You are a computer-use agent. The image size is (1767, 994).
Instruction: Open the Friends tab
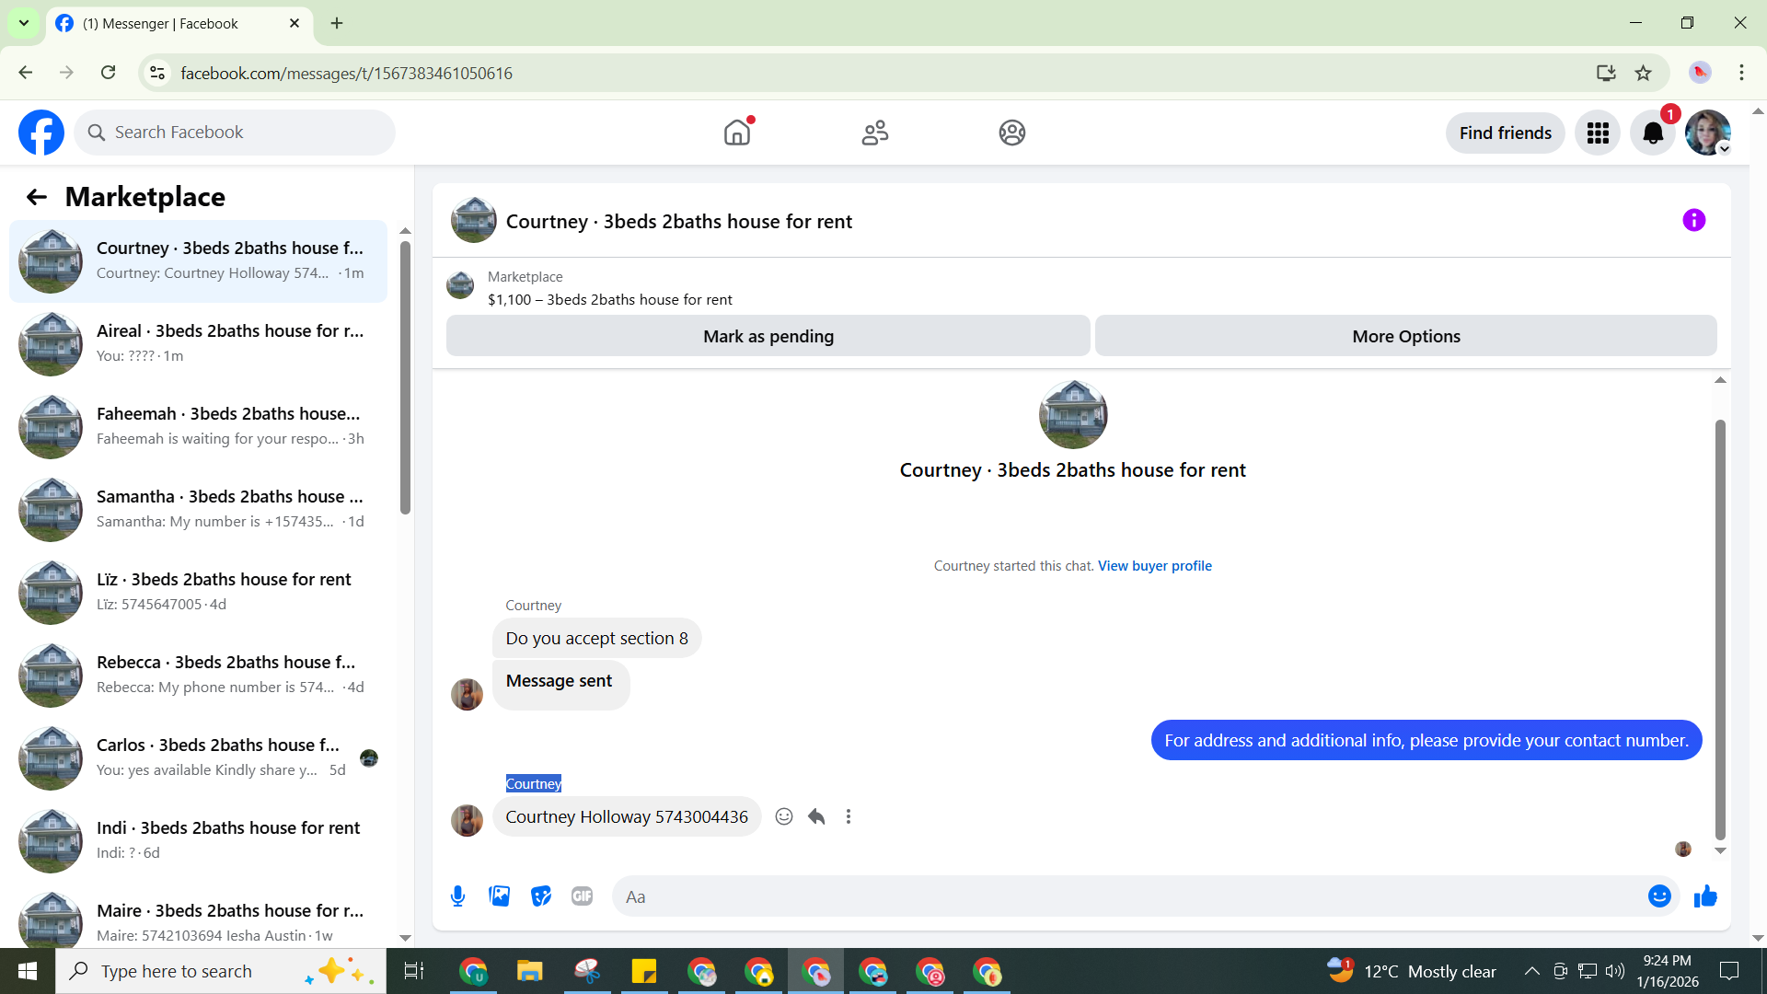(x=874, y=133)
